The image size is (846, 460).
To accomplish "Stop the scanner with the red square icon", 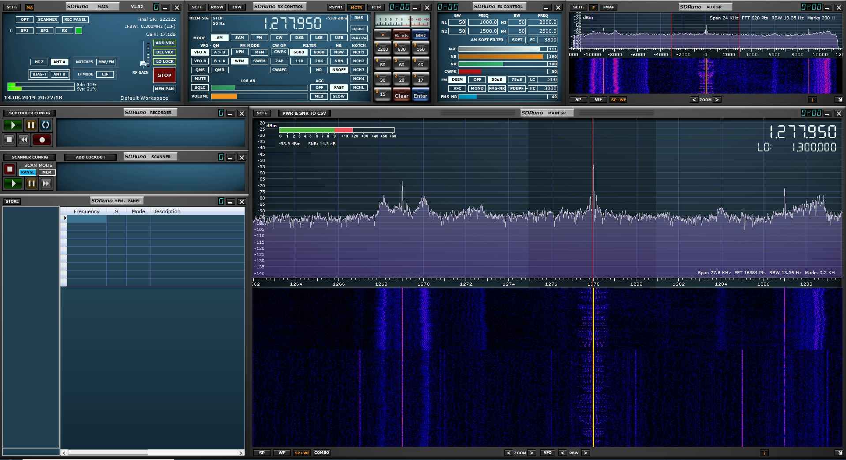I will (x=10, y=169).
